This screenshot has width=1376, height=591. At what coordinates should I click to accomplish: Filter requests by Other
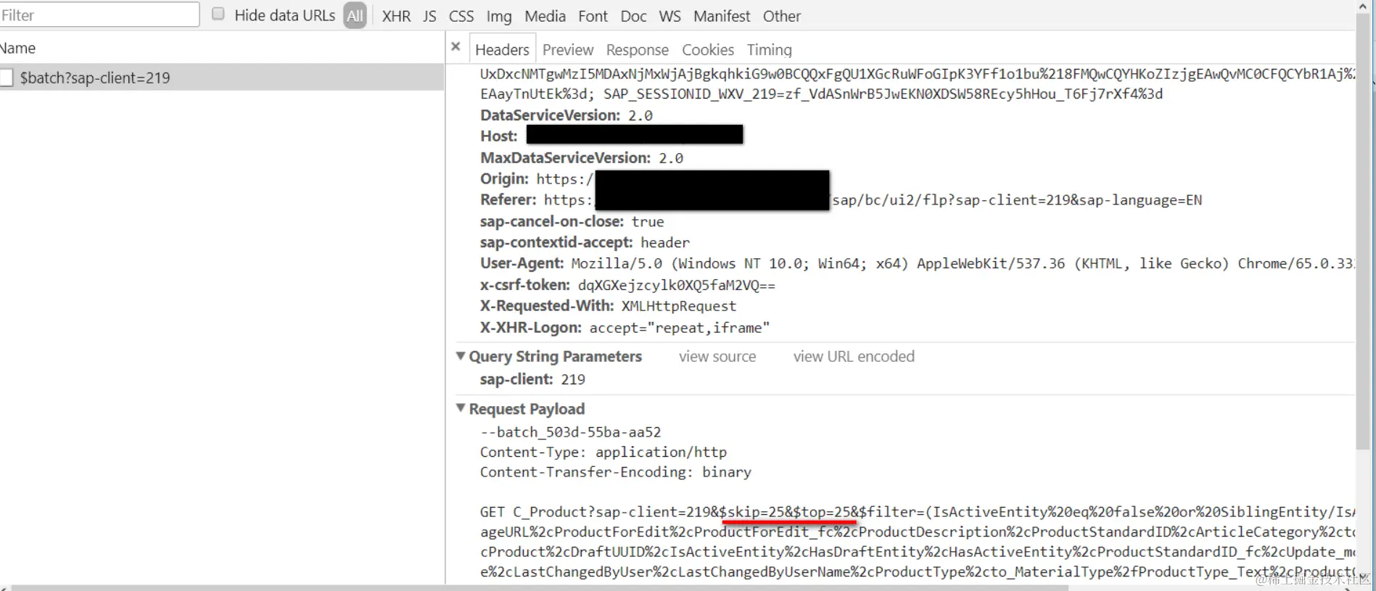(782, 16)
